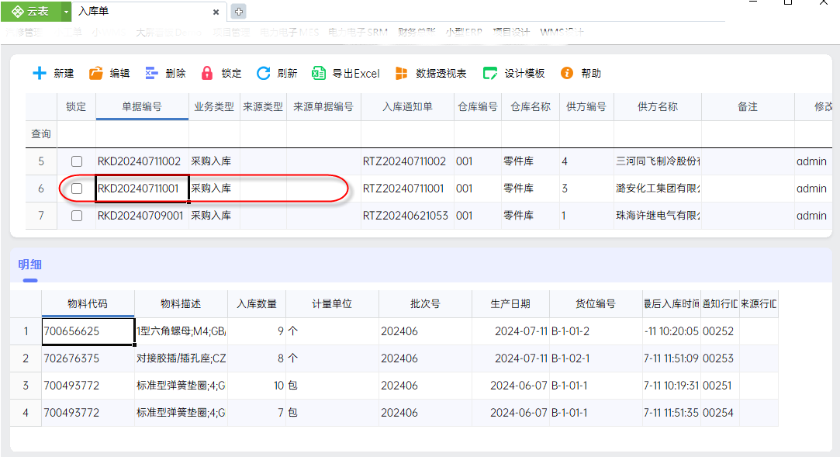The height and width of the screenshot is (457, 840).
Task: Click the 生产日期 detail column header
Action: coord(510,304)
